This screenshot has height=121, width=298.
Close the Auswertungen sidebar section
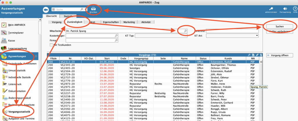(36, 56)
